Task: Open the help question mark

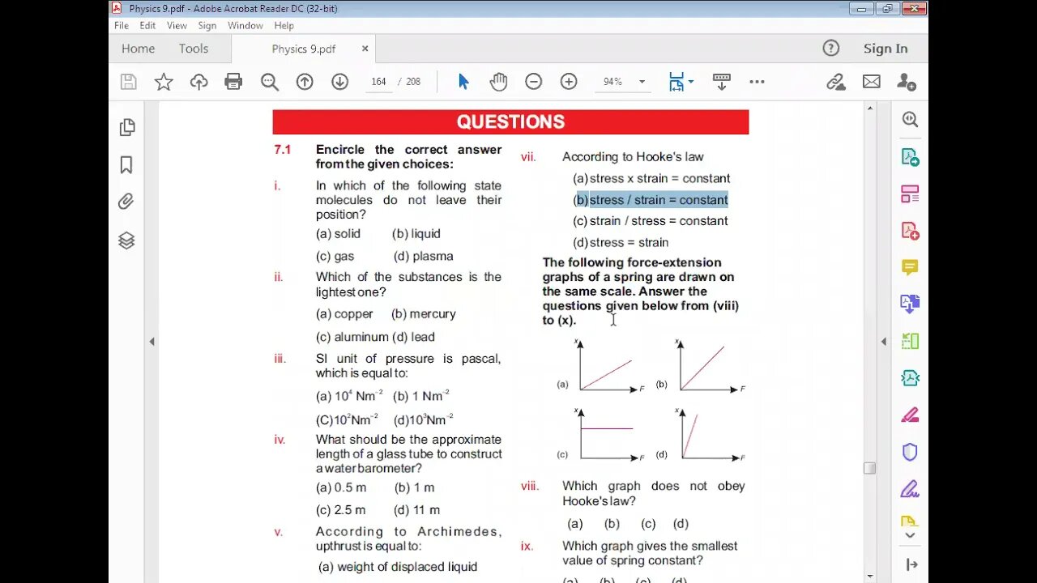Action: 830,48
